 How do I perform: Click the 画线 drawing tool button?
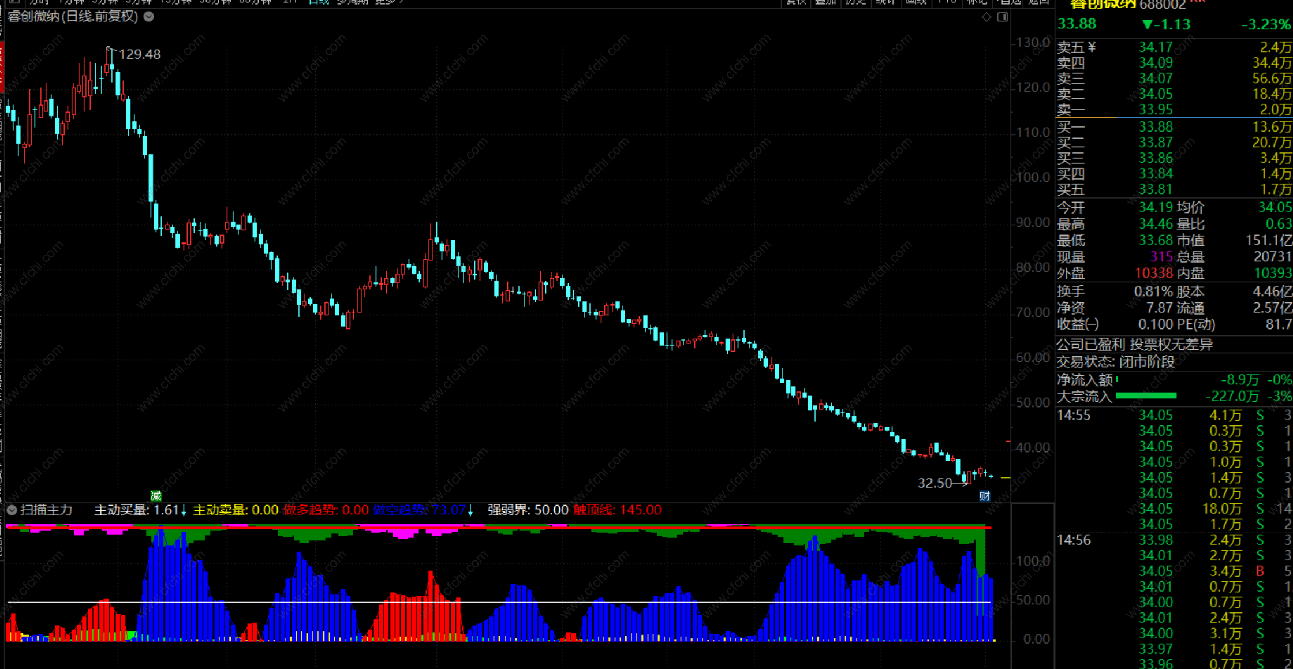916,2
